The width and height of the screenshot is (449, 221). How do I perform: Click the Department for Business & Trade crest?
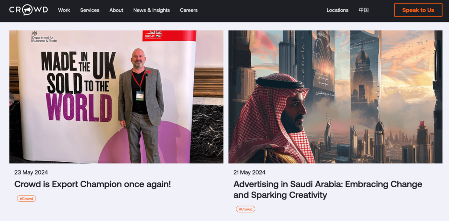click(35, 34)
